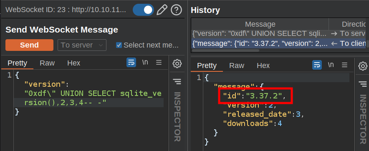Expand the left INSPECTOR panel

tap(177, 116)
